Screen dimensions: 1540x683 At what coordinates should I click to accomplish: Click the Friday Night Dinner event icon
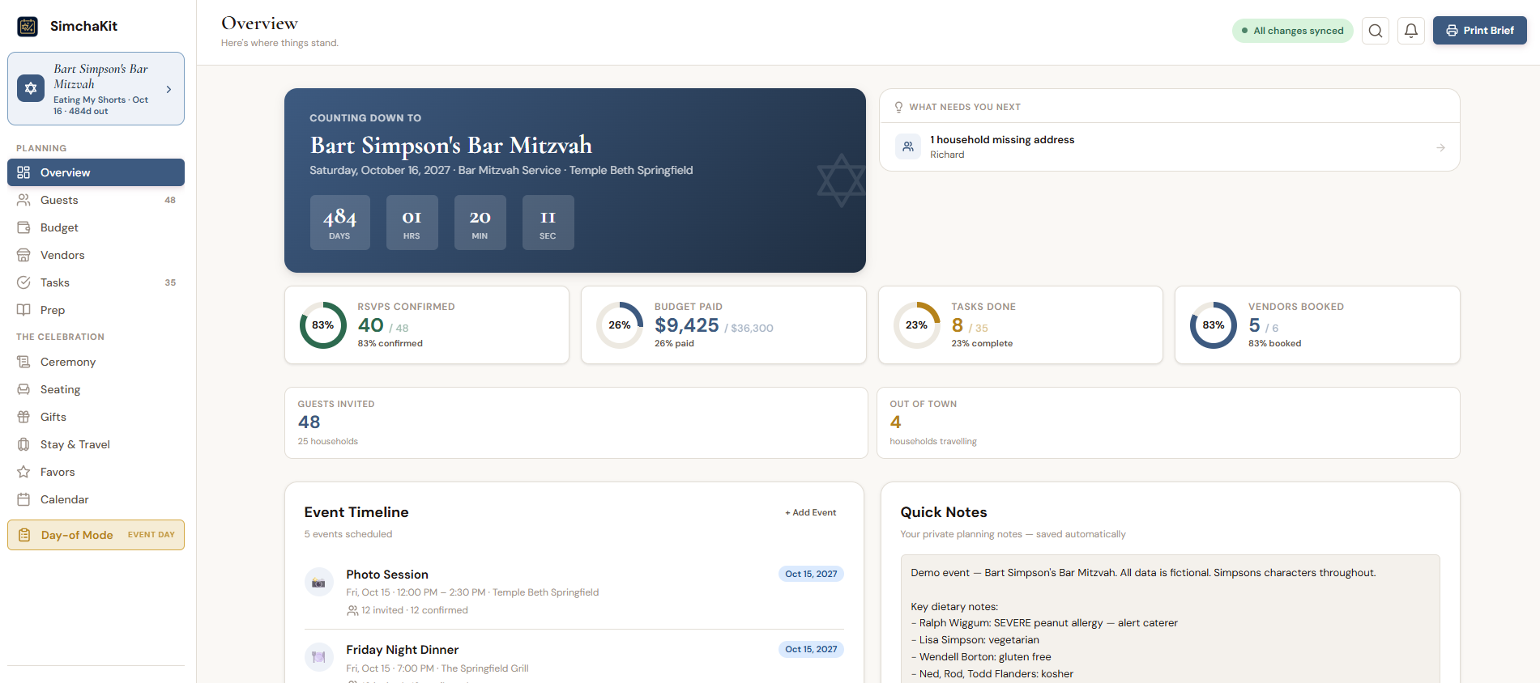318,657
